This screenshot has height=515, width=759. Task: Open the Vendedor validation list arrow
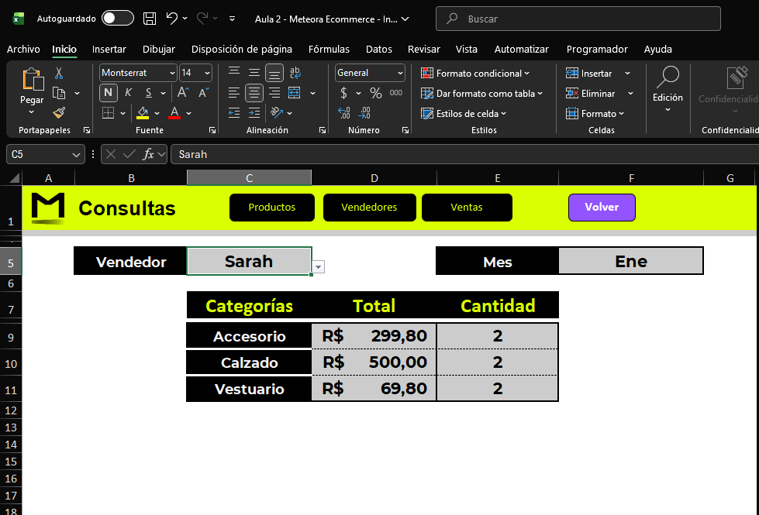pyautogui.click(x=318, y=267)
